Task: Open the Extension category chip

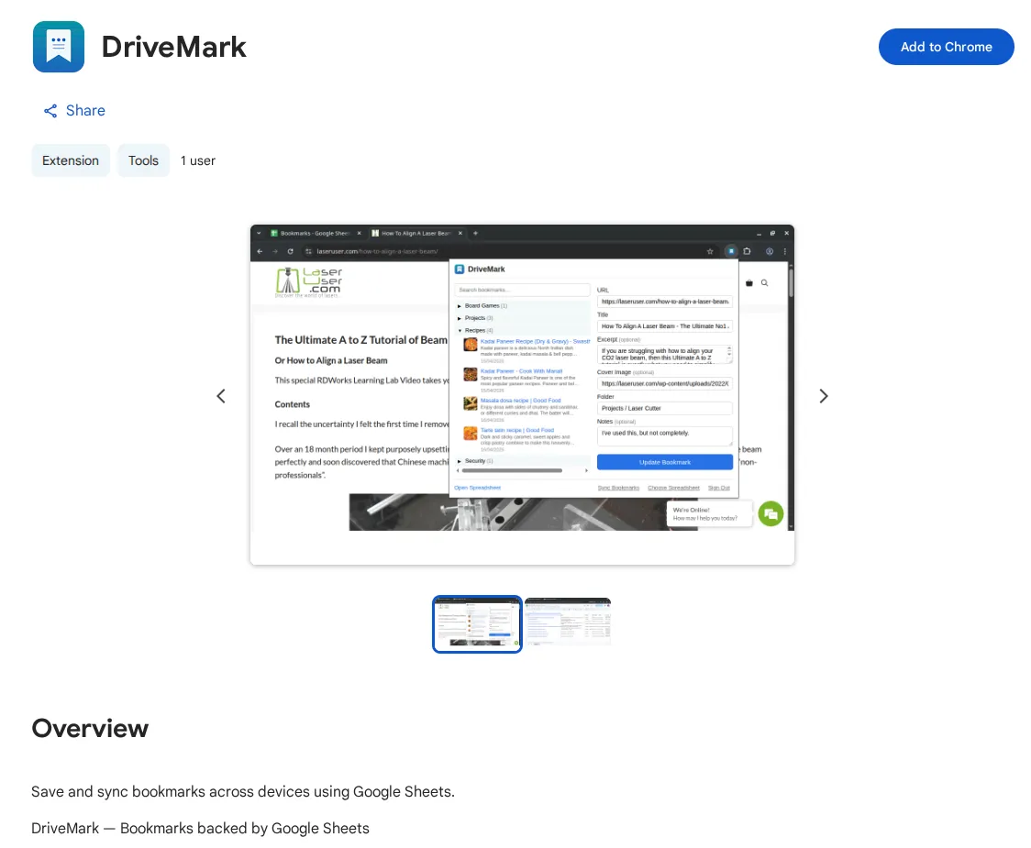Action: (71, 160)
